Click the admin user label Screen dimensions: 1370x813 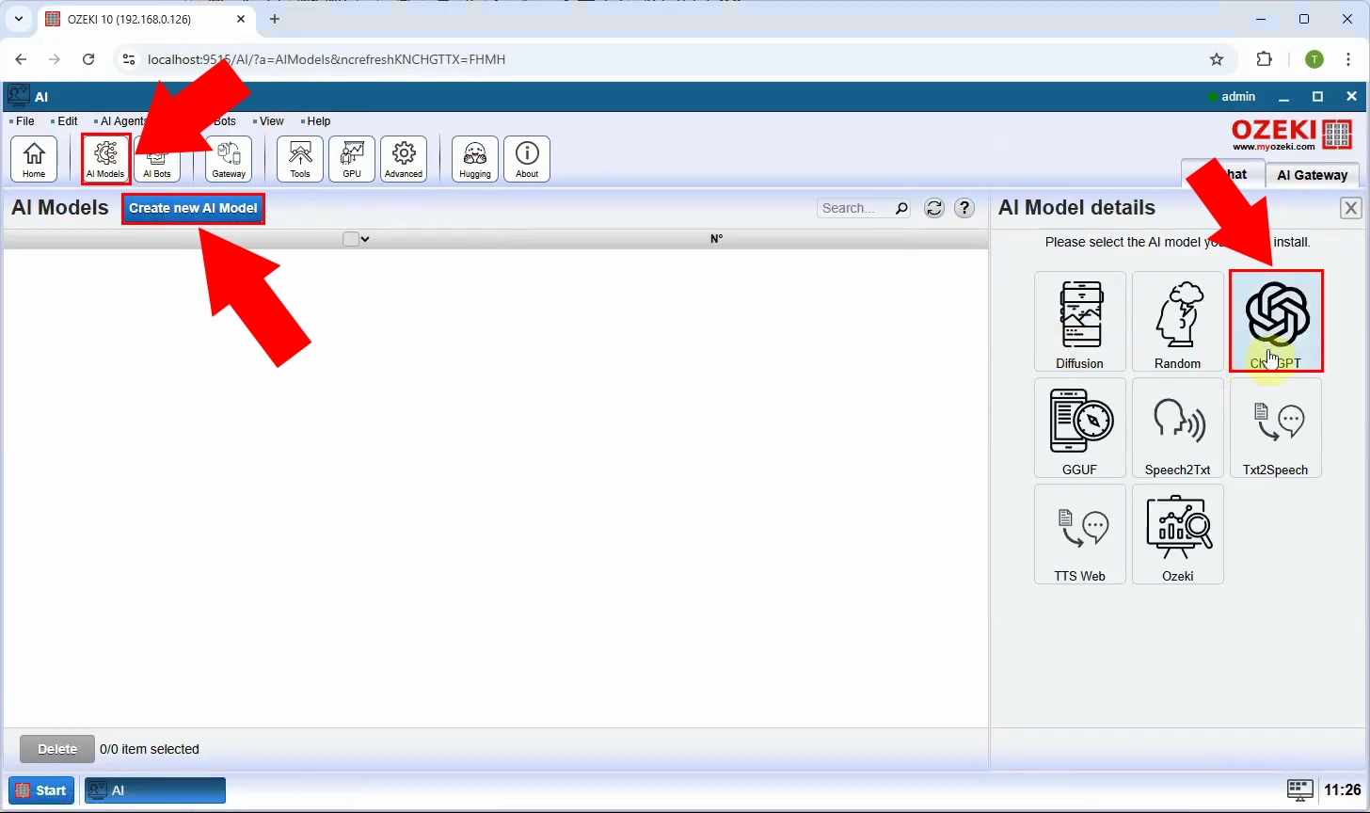(x=1238, y=97)
